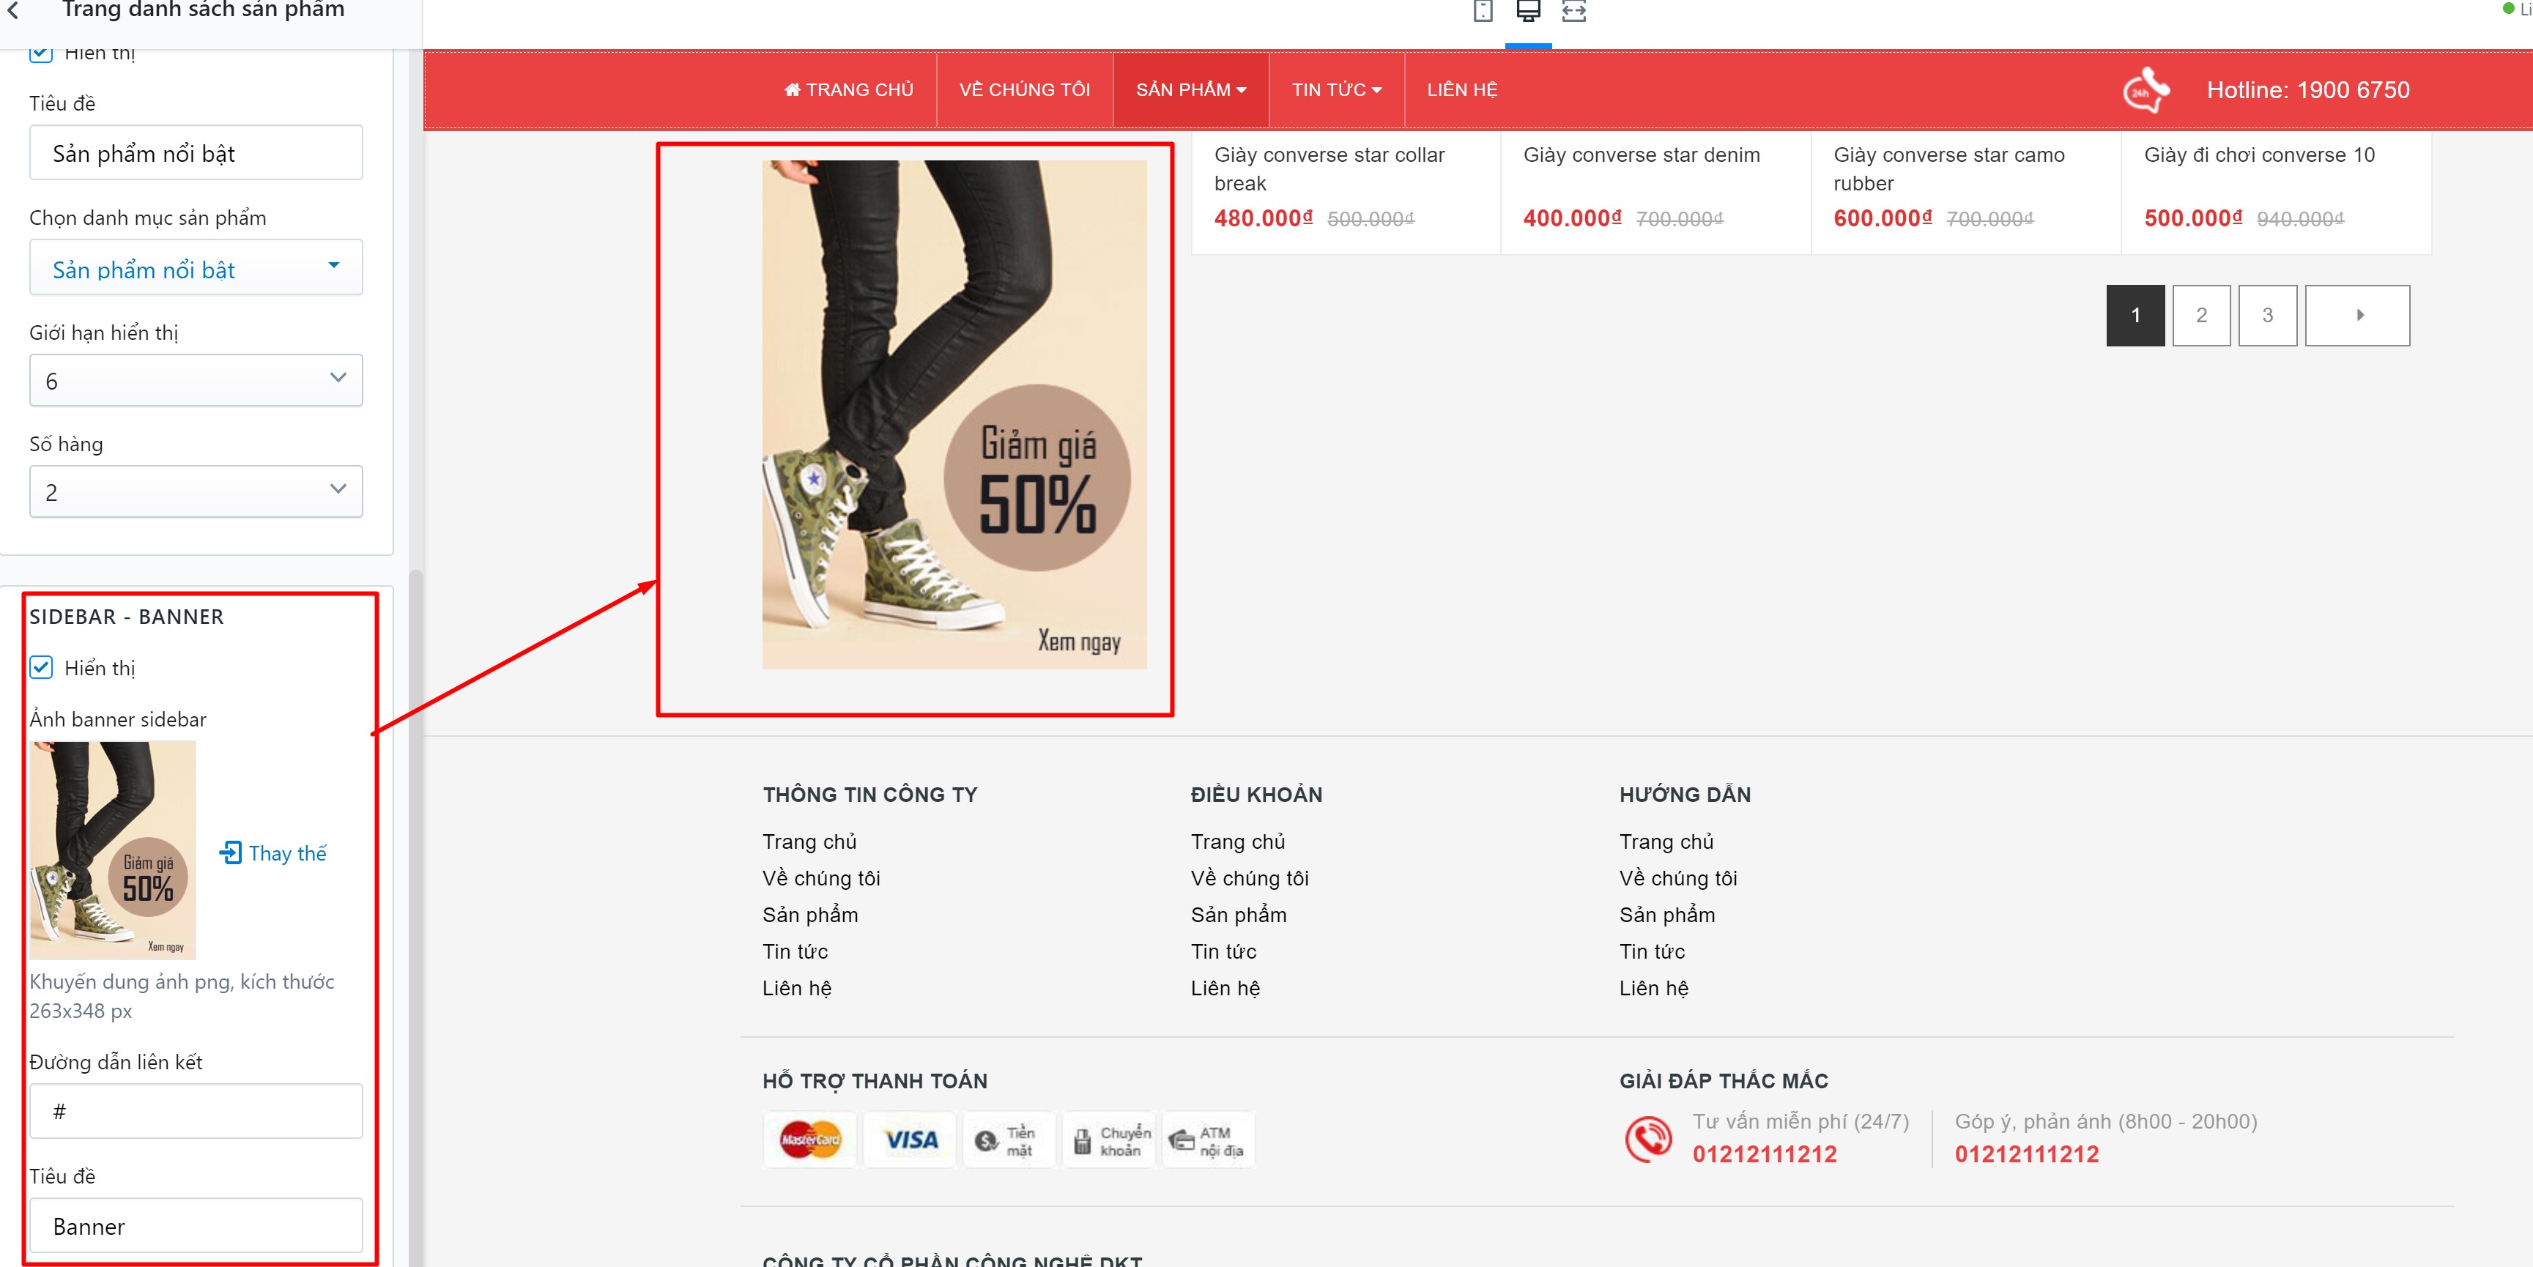Image resolution: width=2533 pixels, height=1267 pixels.
Task: Switch to mobile preview icon
Action: (x=1483, y=11)
